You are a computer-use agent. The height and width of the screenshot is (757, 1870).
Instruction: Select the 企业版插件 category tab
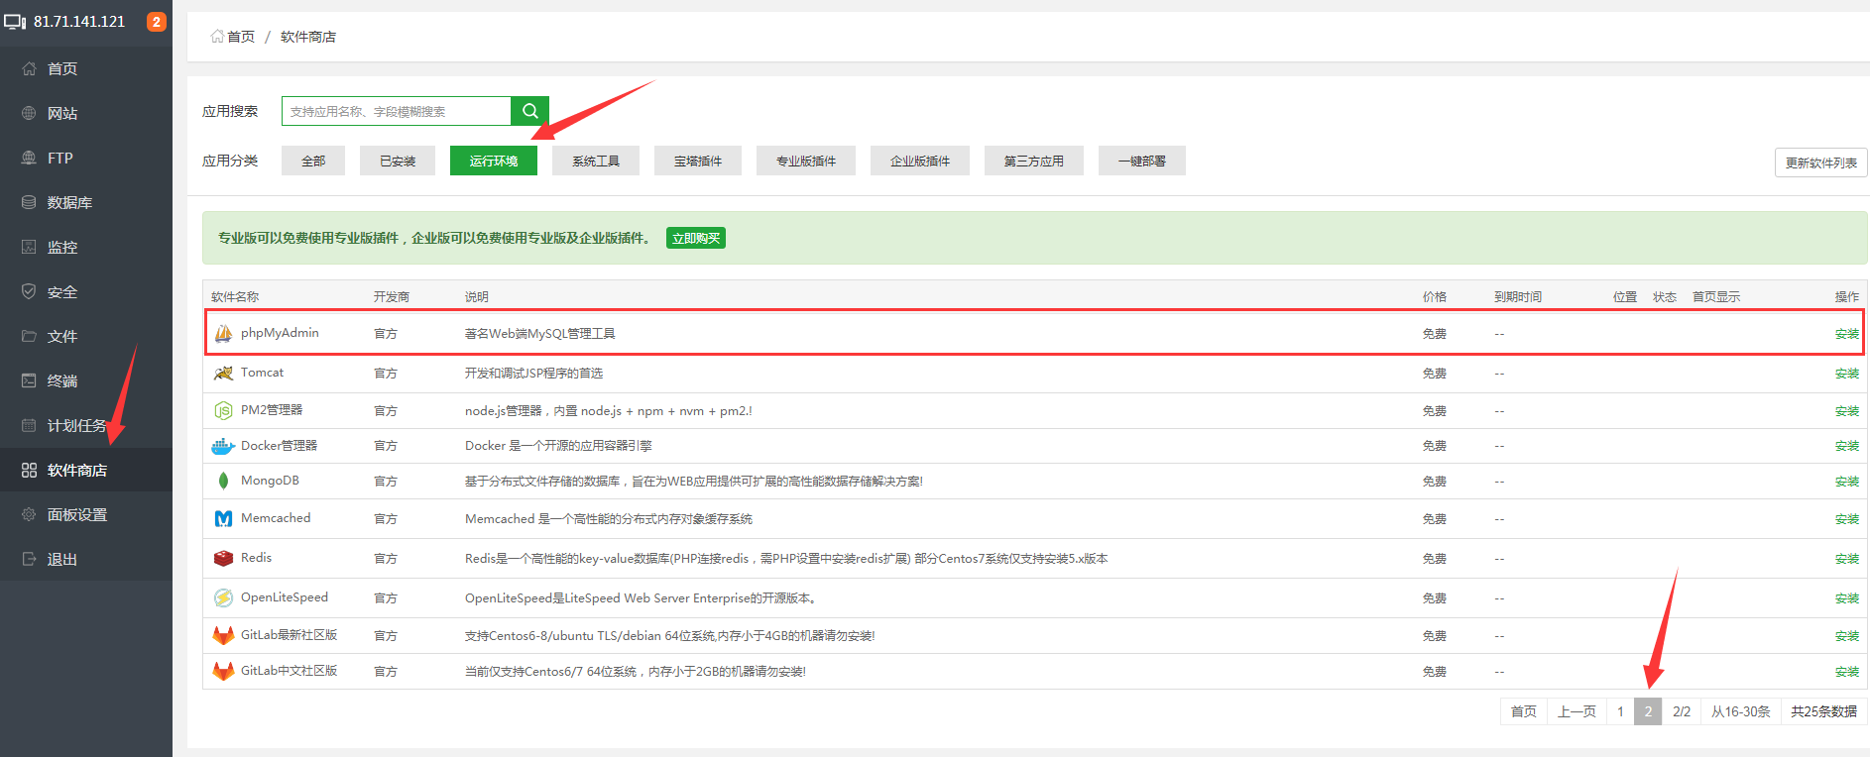coord(920,161)
